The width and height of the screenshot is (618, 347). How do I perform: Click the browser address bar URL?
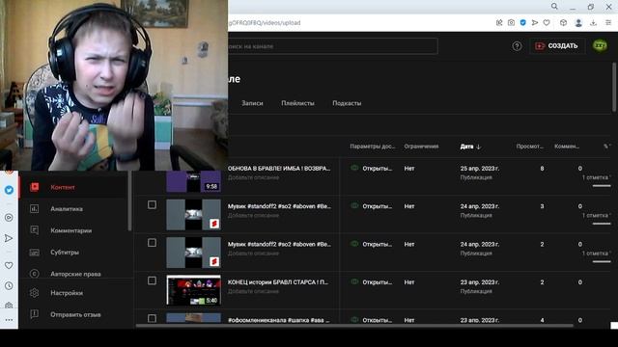[x=265, y=23]
